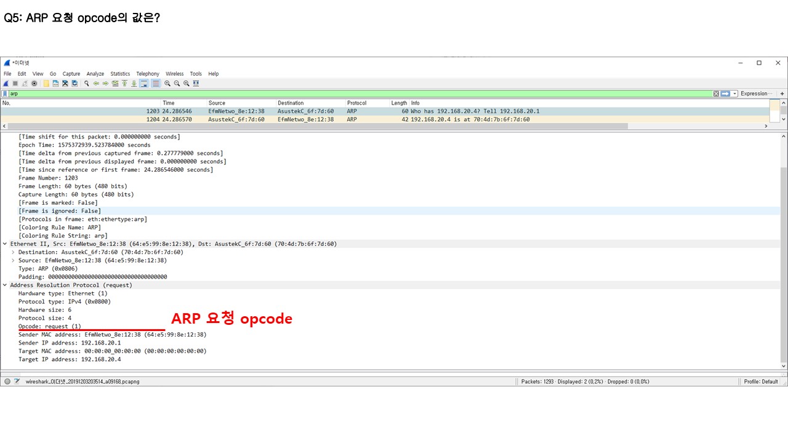Expand the Source EfmNetwo_8e:12:38 field

point(13,260)
